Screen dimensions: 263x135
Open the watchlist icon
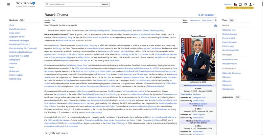click(x=245, y=4)
